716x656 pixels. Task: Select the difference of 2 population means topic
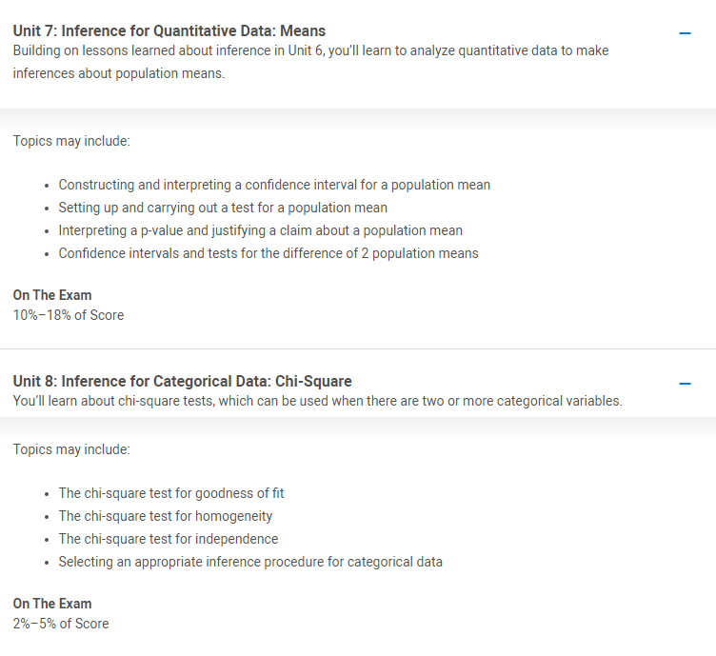pos(268,253)
